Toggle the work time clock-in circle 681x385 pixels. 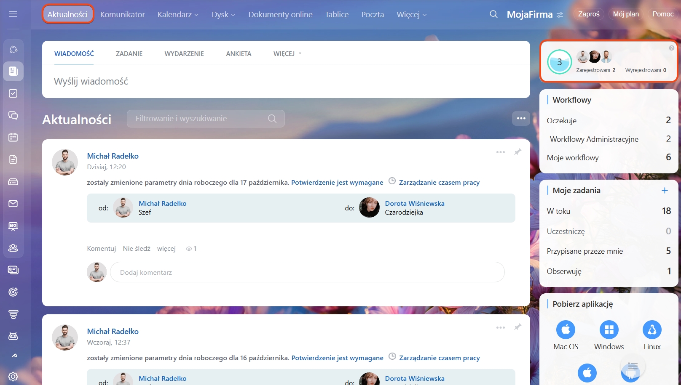pos(559,62)
